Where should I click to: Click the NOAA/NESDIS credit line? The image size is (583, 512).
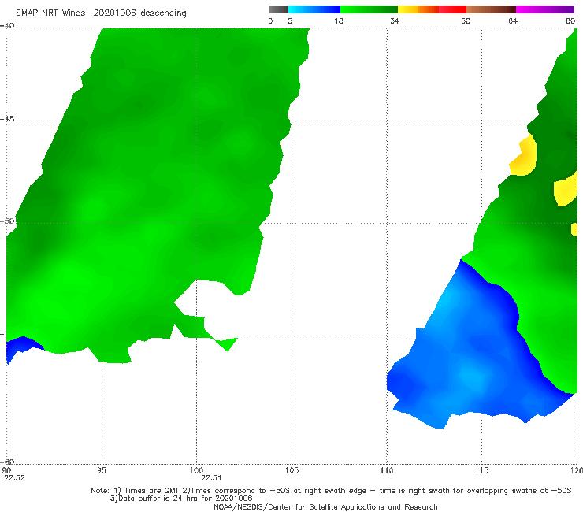(x=325, y=507)
